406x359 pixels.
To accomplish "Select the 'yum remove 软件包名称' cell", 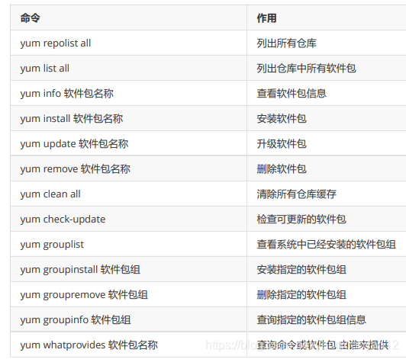I will [x=128, y=168].
